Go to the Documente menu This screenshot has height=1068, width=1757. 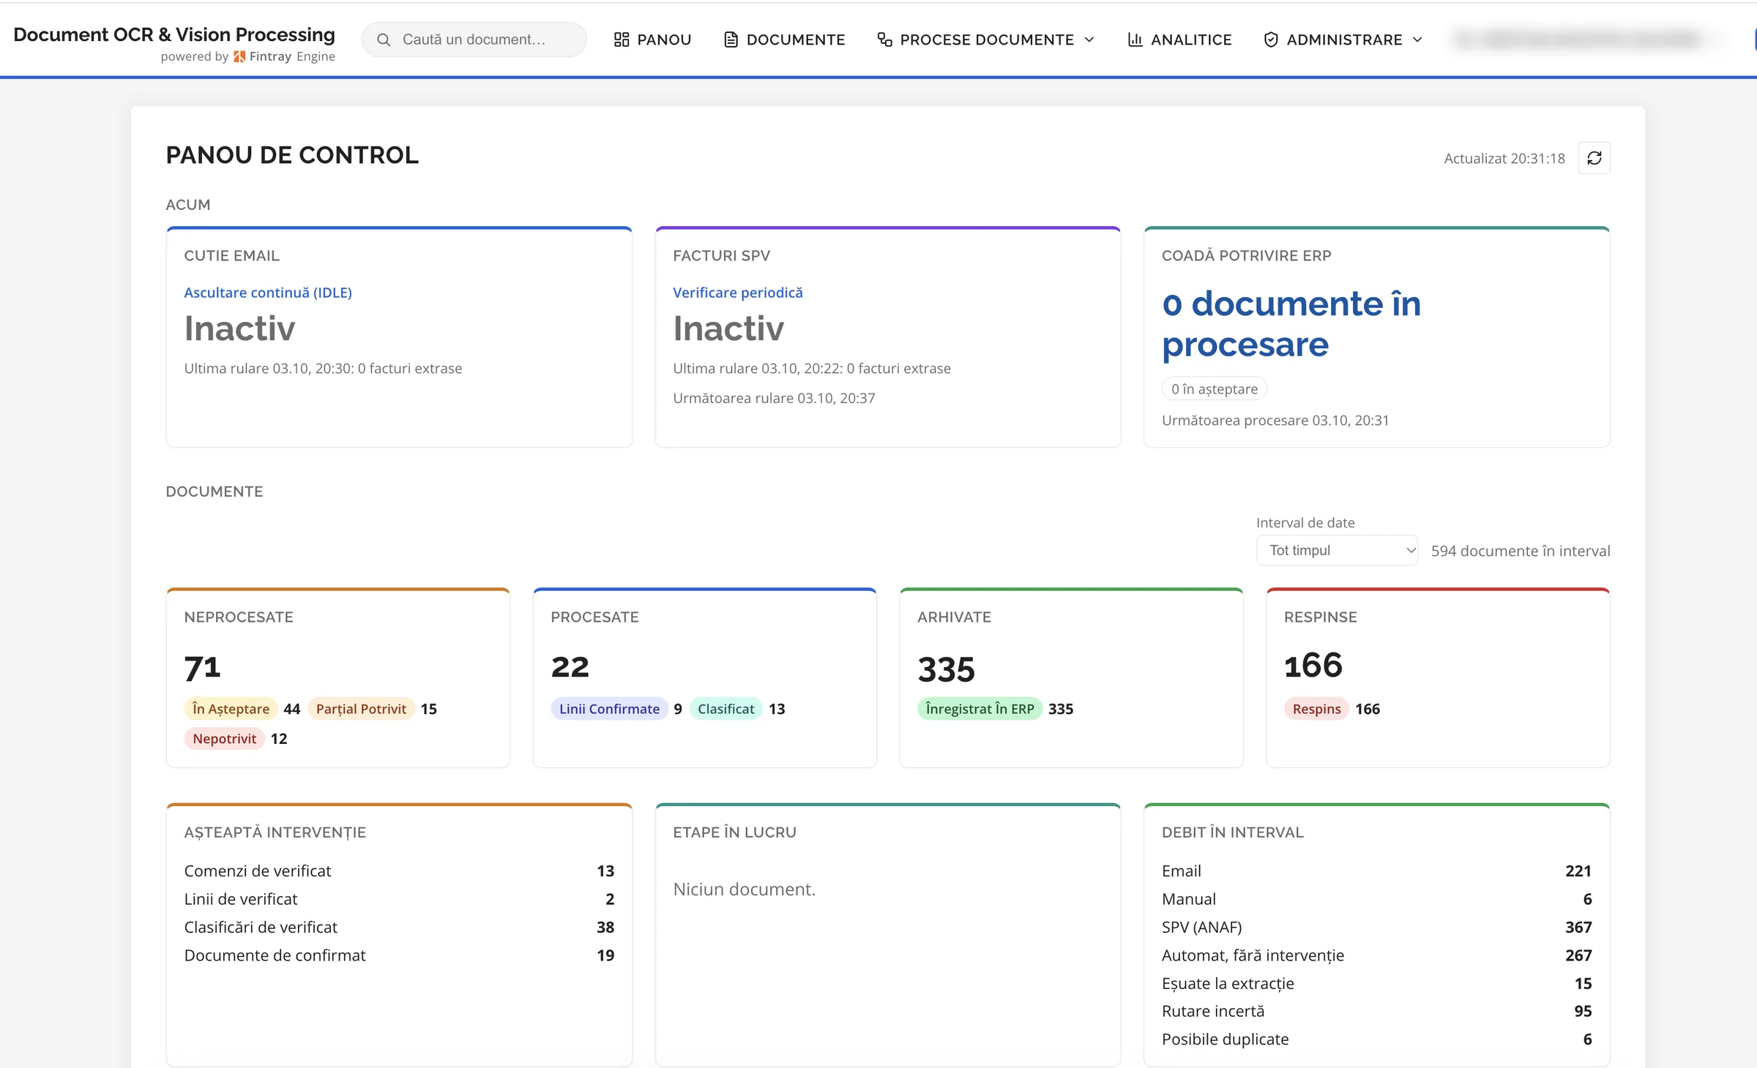[x=784, y=40]
